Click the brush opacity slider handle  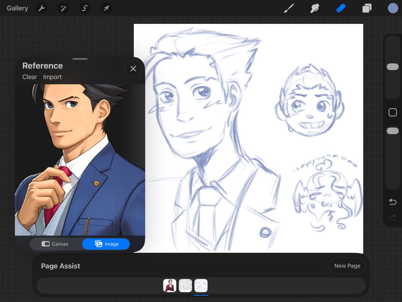point(393,131)
